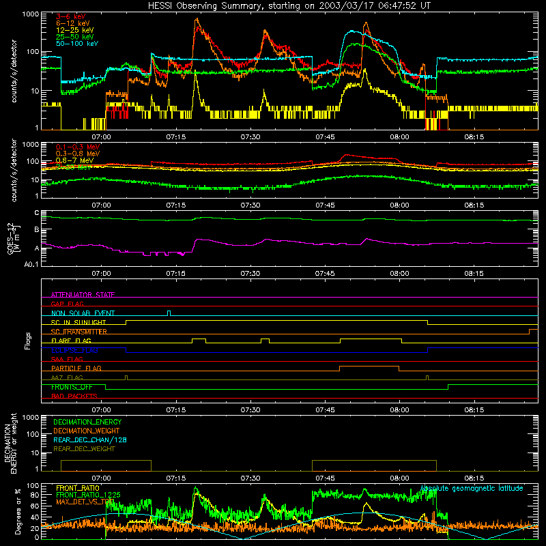Select the 25-50 keV legend label
The height and width of the screenshot is (546, 546).
74,37
